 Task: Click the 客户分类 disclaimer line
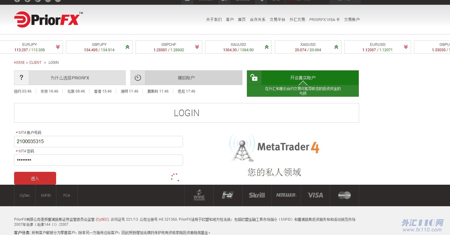click(112, 233)
